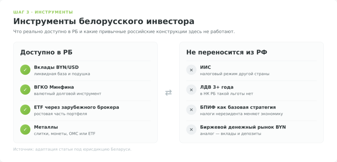Select the text валютный долговой инструмент
This screenshot has height=162, width=337.
tap(67, 94)
